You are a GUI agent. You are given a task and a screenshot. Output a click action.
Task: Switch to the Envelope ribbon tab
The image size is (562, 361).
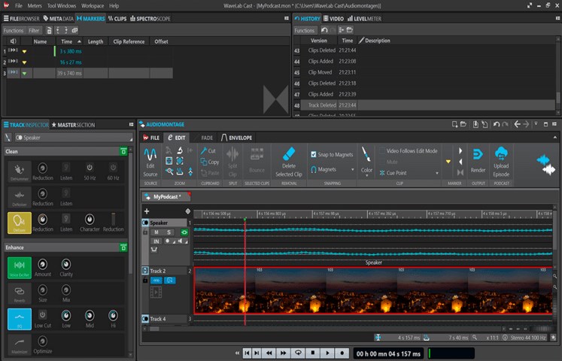click(237, 138)
